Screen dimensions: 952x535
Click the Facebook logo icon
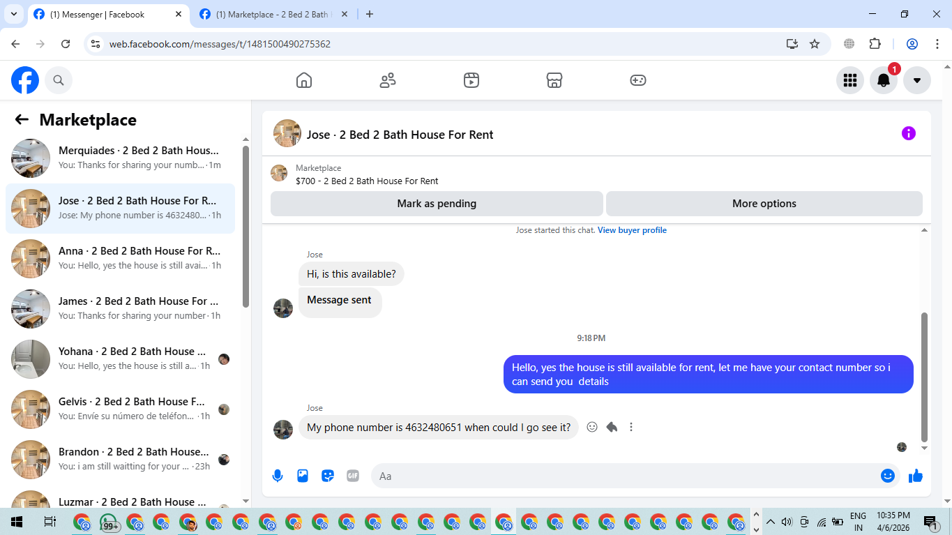(x=25, y=80)
